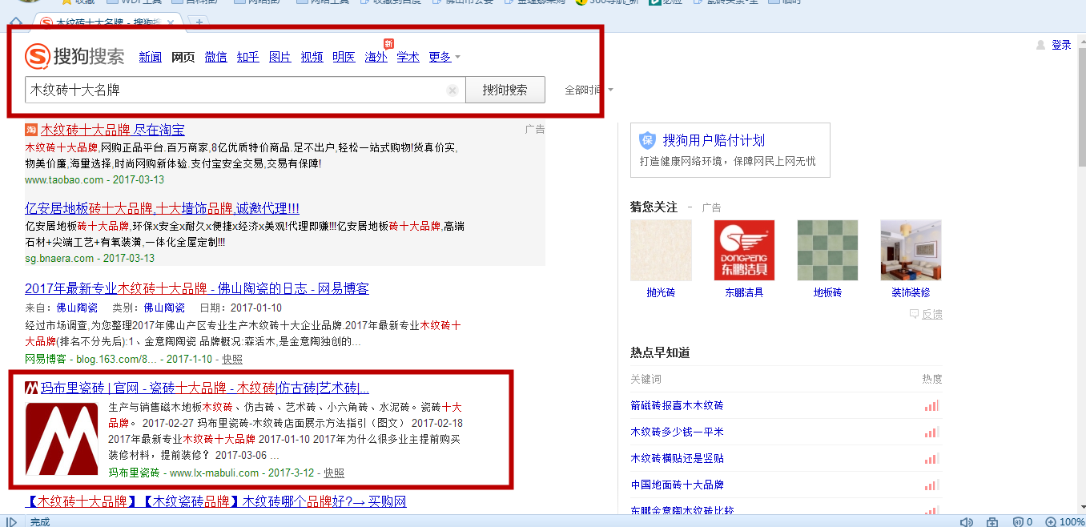Viewport: 1086px width, 527px height.
Task: Click the 抛光砖 thumbnail image
Action: click(x=661, y=250)
